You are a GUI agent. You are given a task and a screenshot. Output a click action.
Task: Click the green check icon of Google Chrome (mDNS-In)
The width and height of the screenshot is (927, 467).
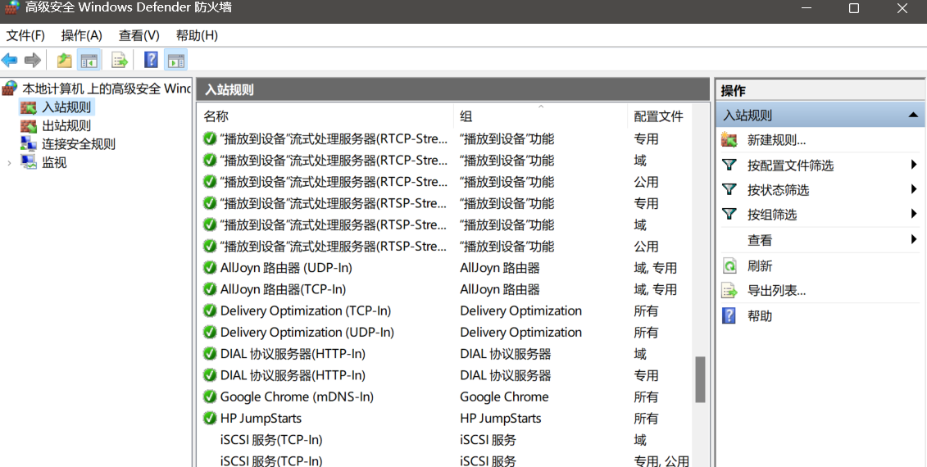coord(209,397)
